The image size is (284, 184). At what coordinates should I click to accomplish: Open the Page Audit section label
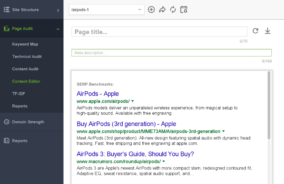pyautogui.click(x=22, y=28)
